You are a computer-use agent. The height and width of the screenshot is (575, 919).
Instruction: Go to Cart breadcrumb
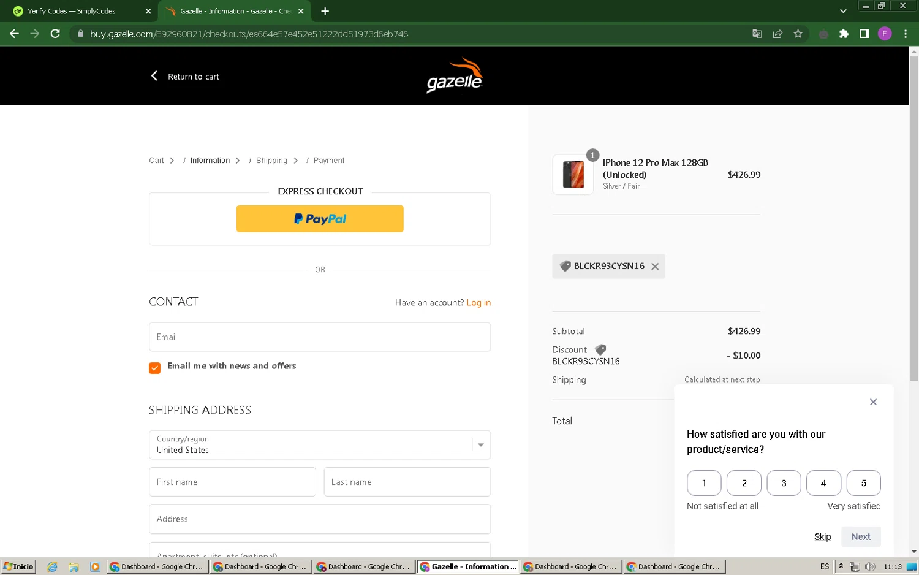pyautogui.click(x=156, y=161)
